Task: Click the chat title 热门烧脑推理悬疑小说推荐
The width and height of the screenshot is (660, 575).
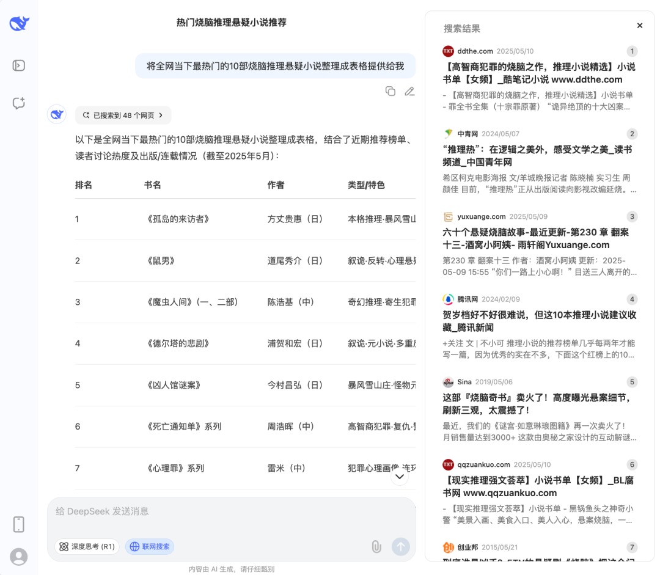Action: tap(232, 23)
